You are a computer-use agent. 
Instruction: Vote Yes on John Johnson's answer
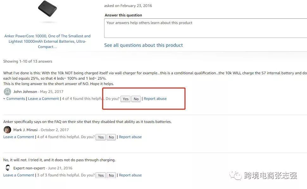pyautogui.click(x=126, y=99)
